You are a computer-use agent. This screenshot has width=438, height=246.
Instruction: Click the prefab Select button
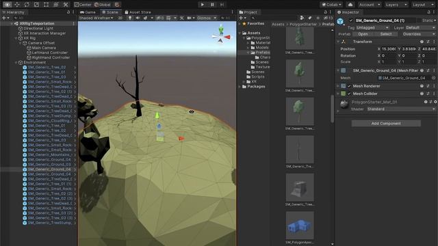coord(386,34)
